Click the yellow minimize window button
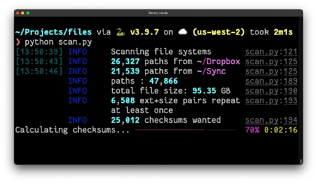 click(23, 13)
